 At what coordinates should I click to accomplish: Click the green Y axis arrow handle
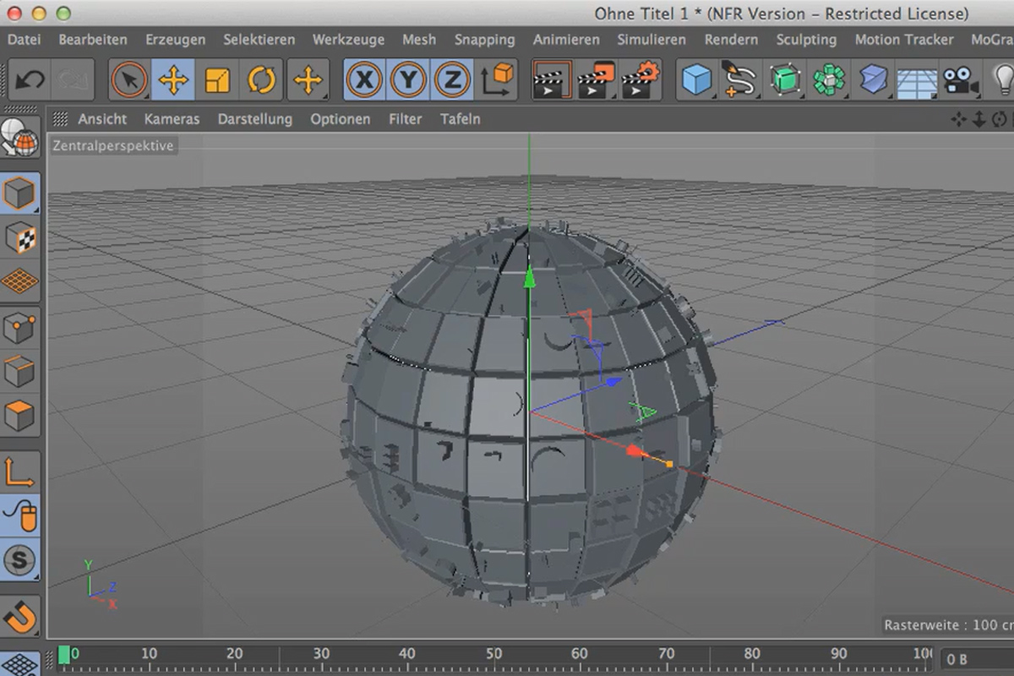click(x=529, y=277)
